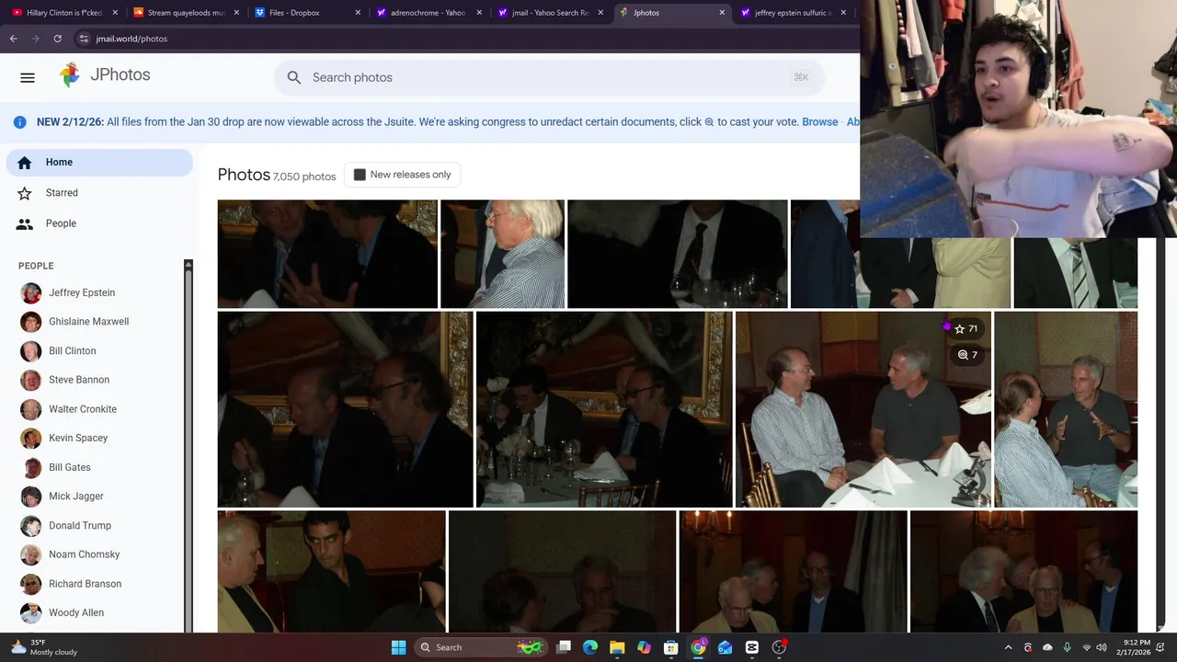Open site information icon in the address bar
The height and width of the screenshot is (662, 1177).
coord(84,39)
